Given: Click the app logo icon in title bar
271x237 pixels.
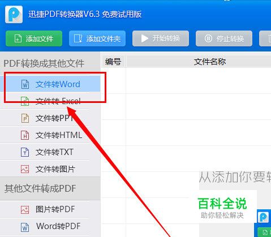Looking at the screenshot, I should pyautogui.click(x=14, y=14).
